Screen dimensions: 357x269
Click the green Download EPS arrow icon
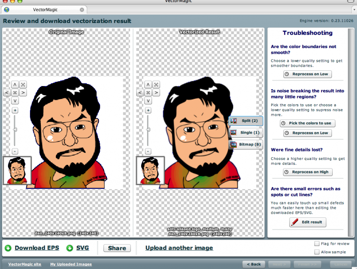click(8, 248)
